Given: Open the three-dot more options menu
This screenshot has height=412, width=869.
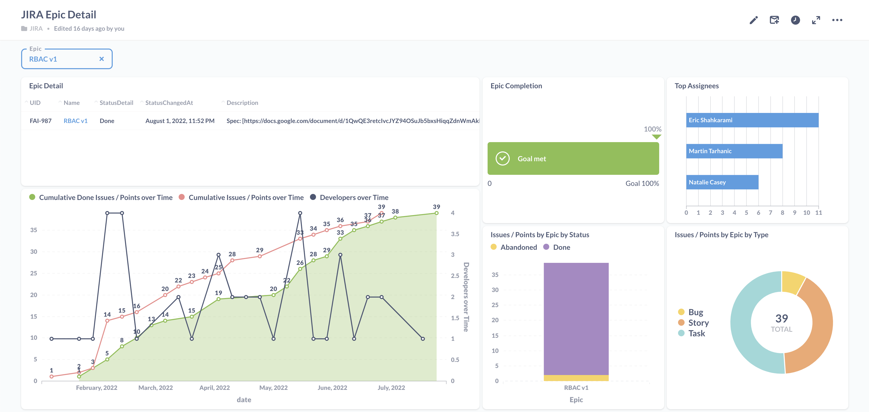Looking at the screenshot, I should pyautogui.click(x=837, y=20).
